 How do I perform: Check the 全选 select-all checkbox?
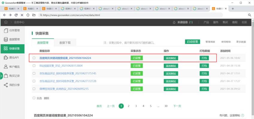[x=34, y=98]
